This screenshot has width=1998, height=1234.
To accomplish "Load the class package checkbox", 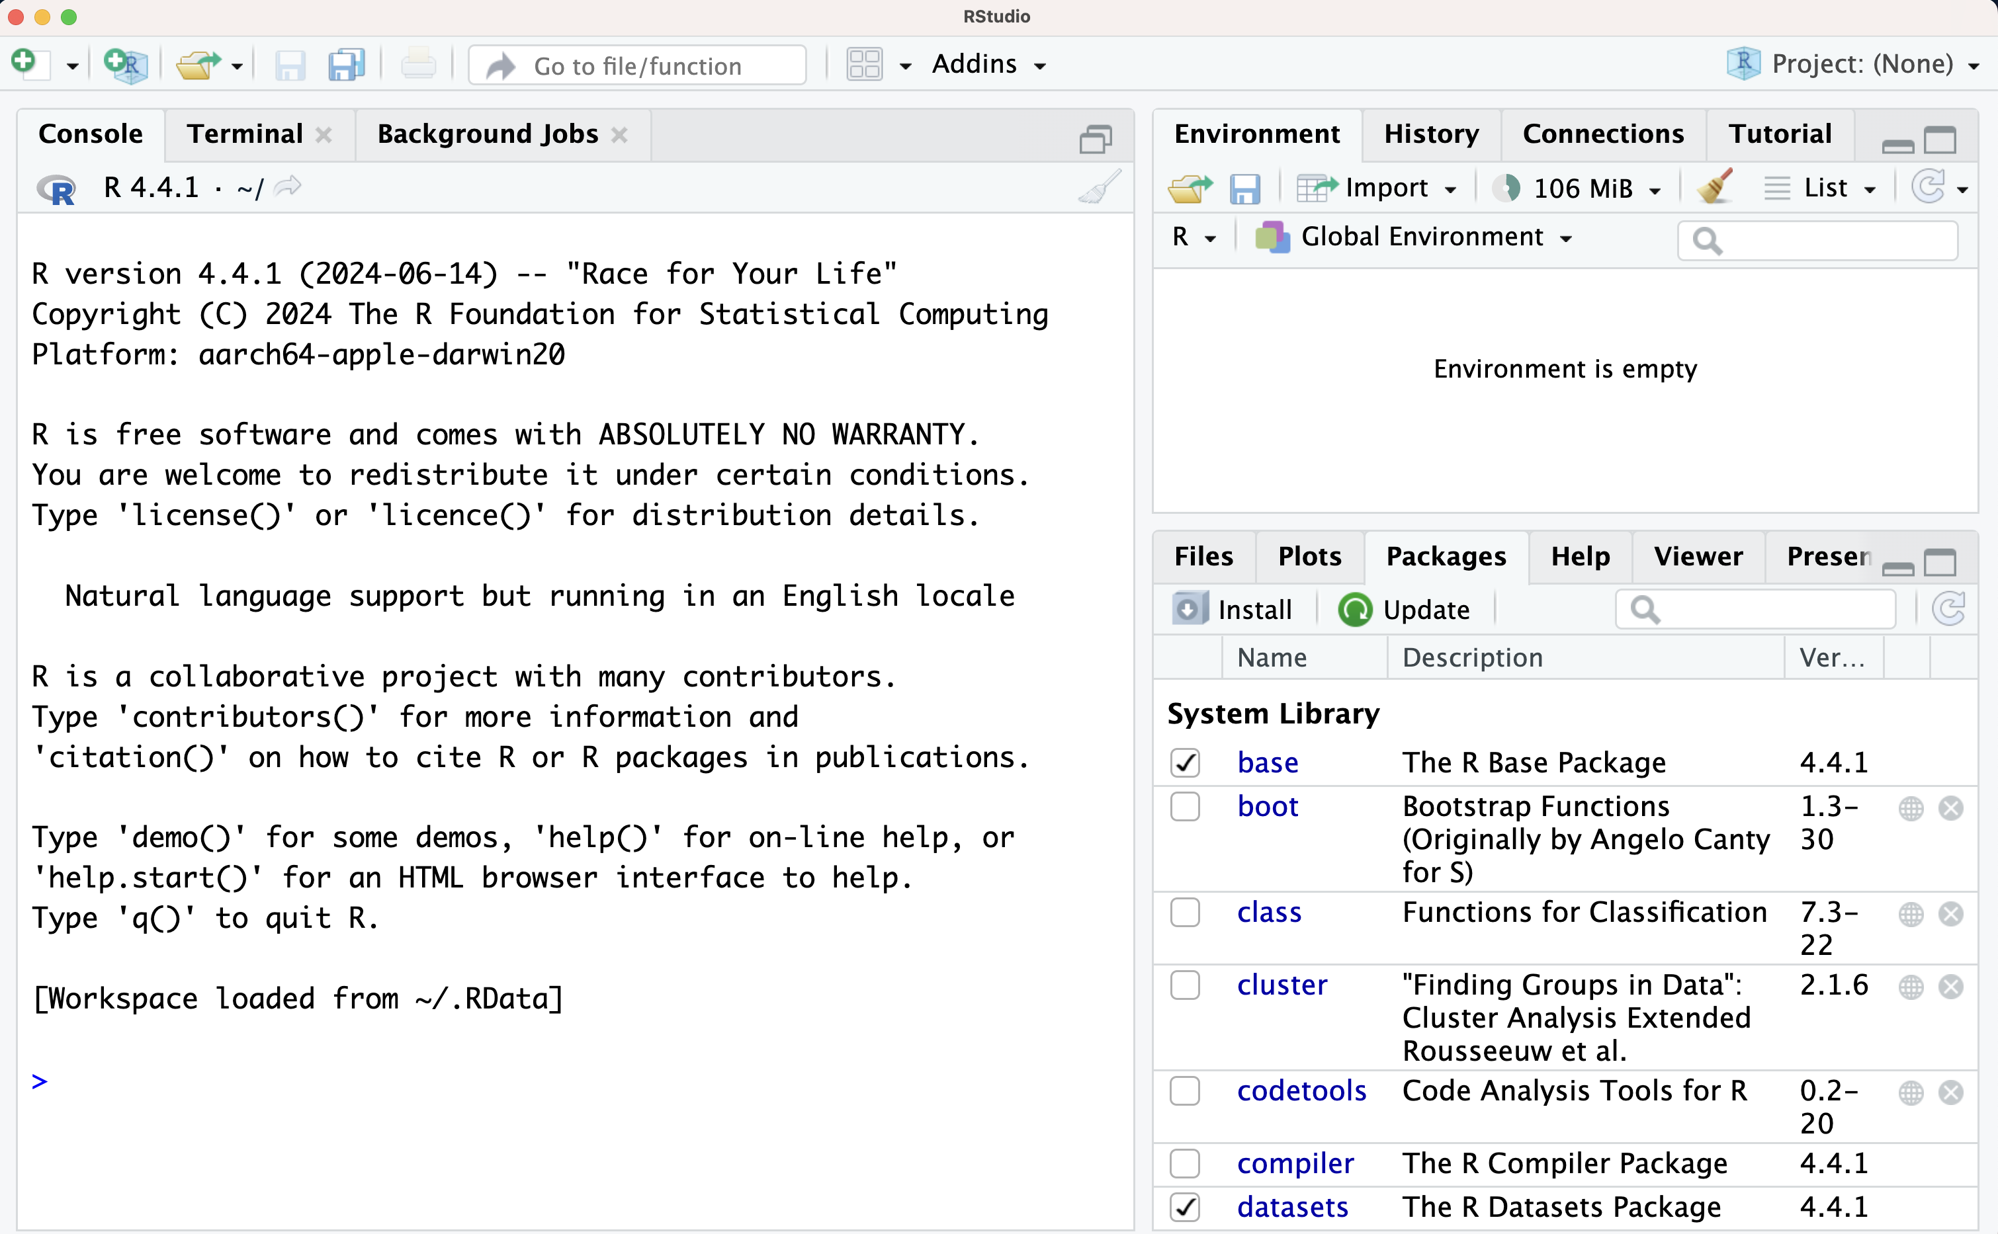I will 1185,913.
